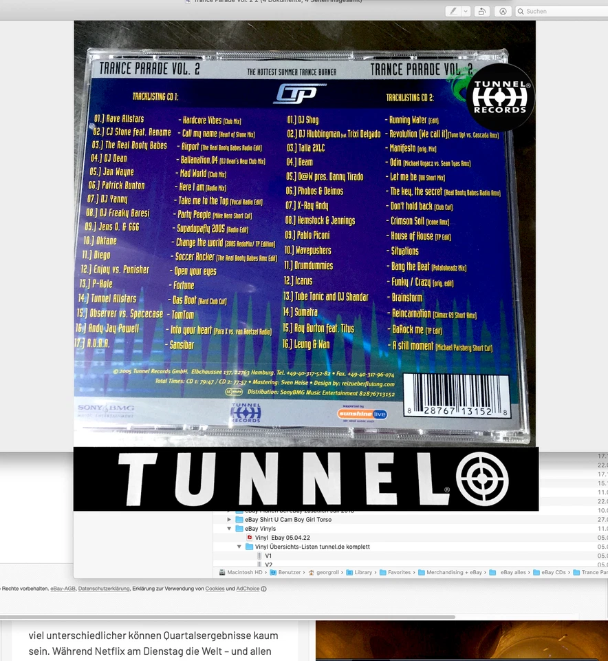Open the highlighter color dropdown
608x661 pixels.
464,11
